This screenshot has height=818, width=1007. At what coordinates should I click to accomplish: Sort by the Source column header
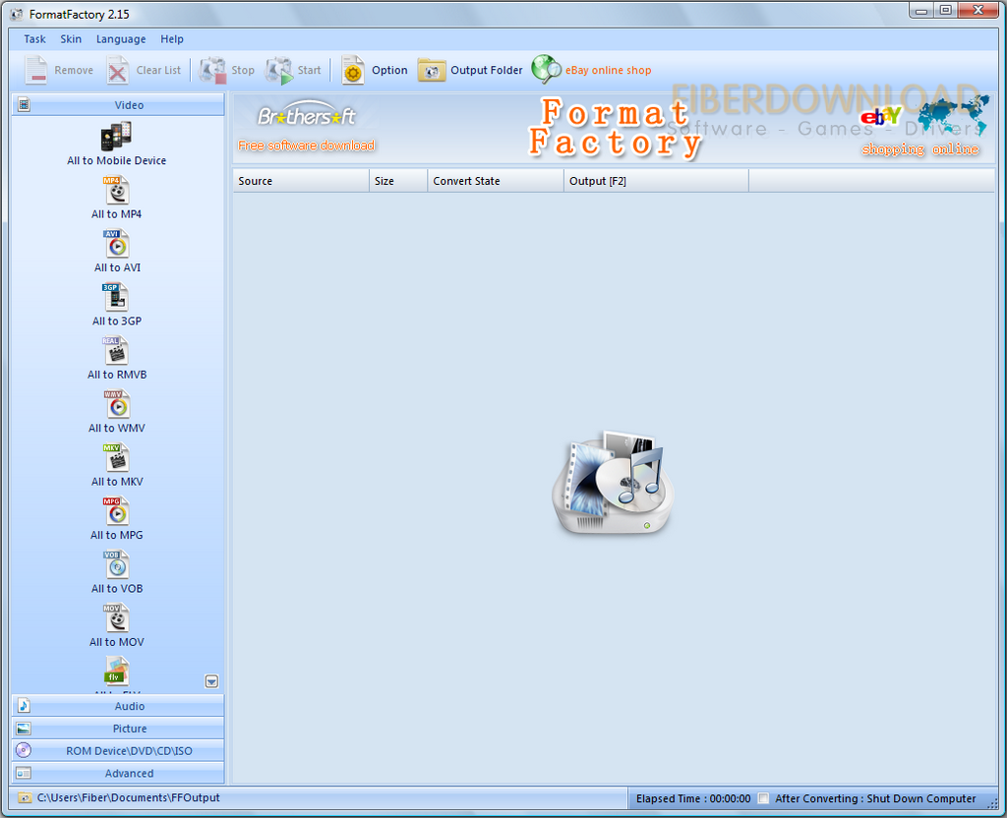(301, 181)
